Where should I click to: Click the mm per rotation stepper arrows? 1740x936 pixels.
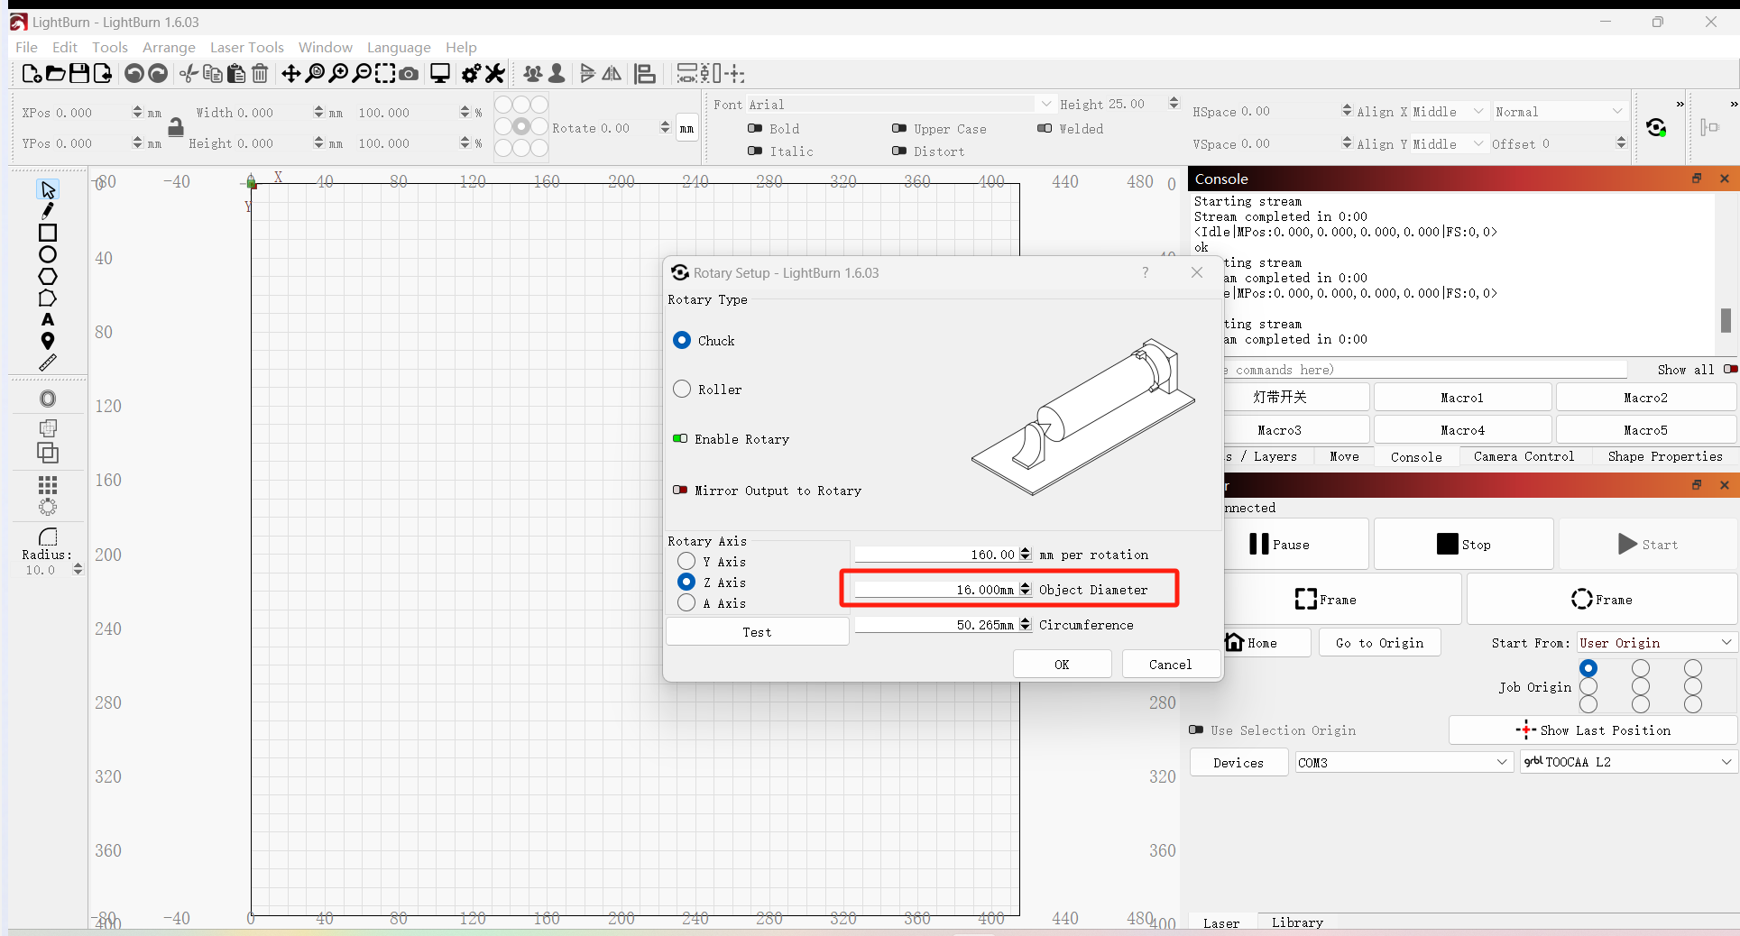pyautogui.click(x=1025, y=555)
